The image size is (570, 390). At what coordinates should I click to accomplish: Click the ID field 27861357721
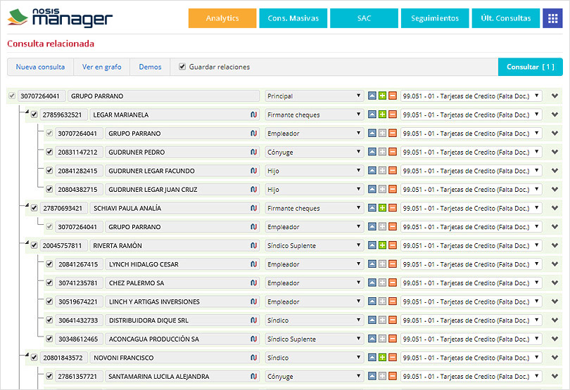79,376
